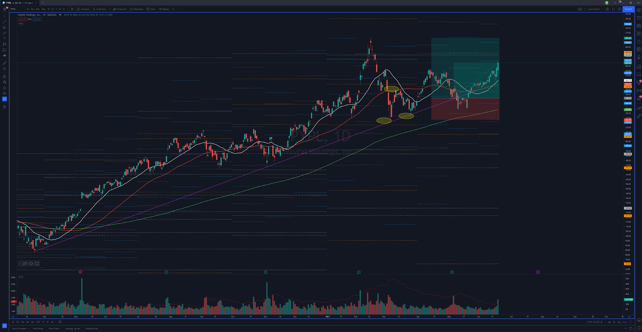
Task: Open the measure ruler tool
Action: coord(4,63)
